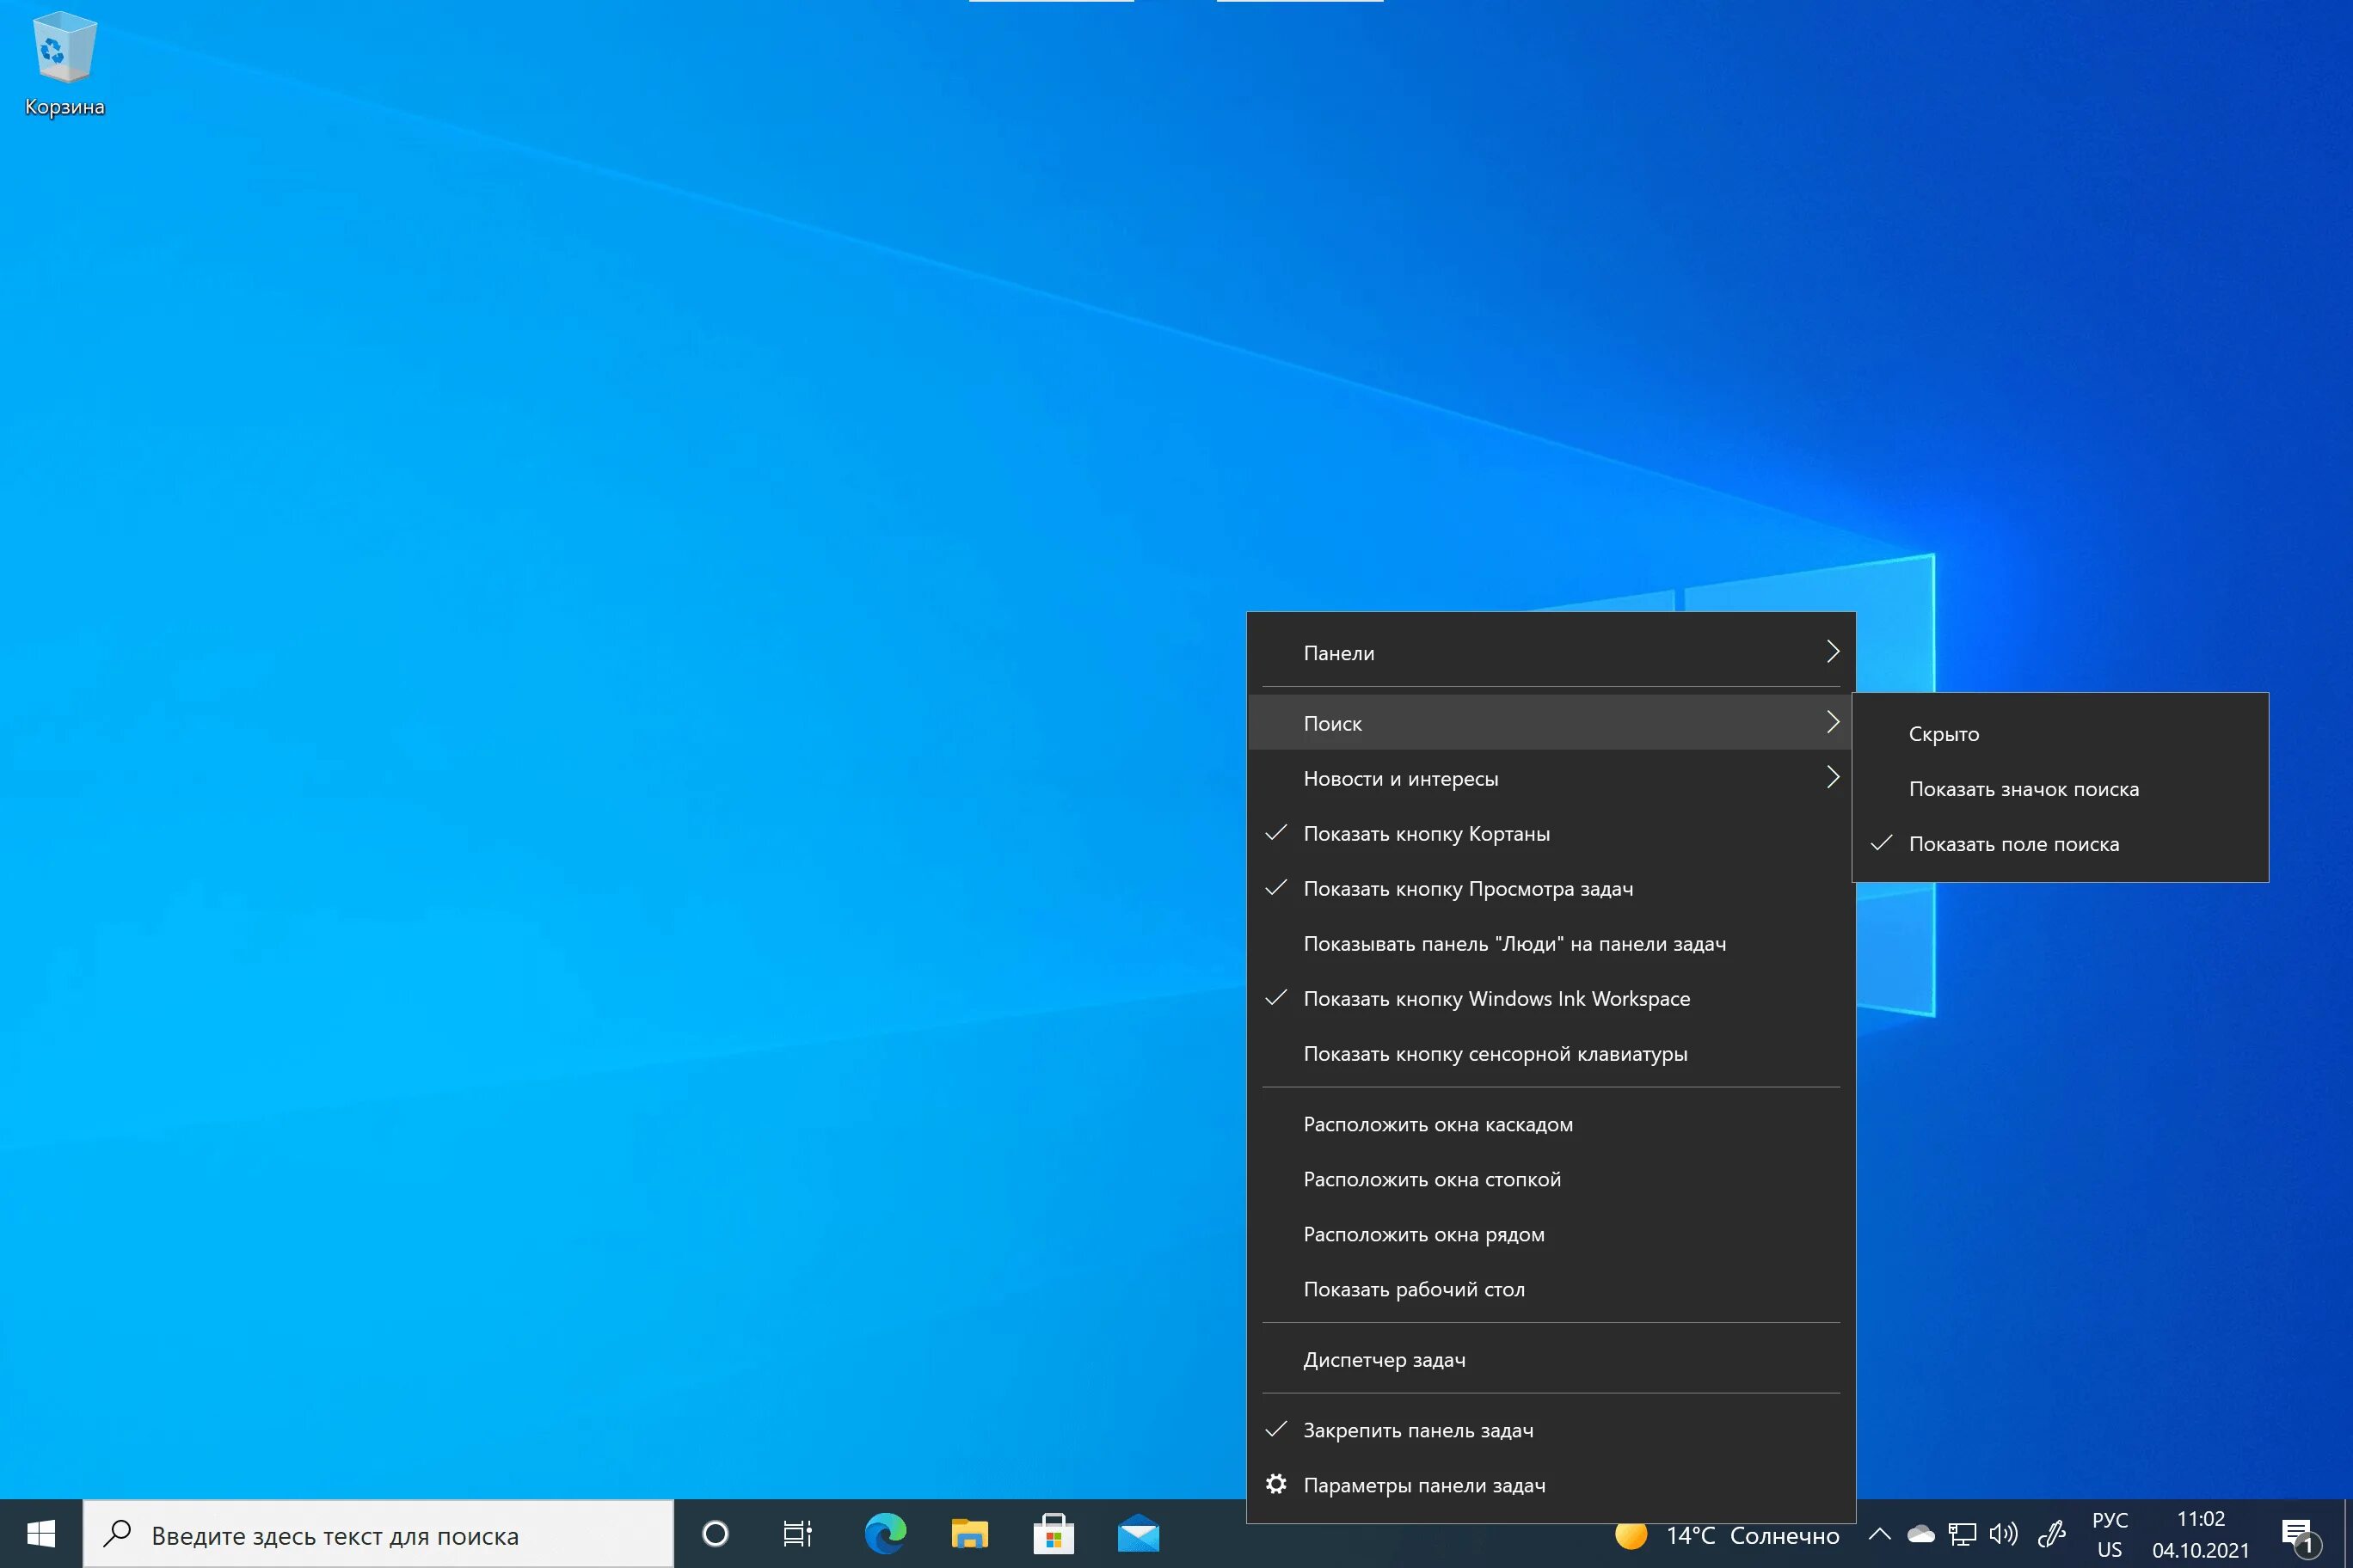Open Cortana from the taskbar circle icon
Screen dimensions: 2353x1568
(x=716, y=1534)
